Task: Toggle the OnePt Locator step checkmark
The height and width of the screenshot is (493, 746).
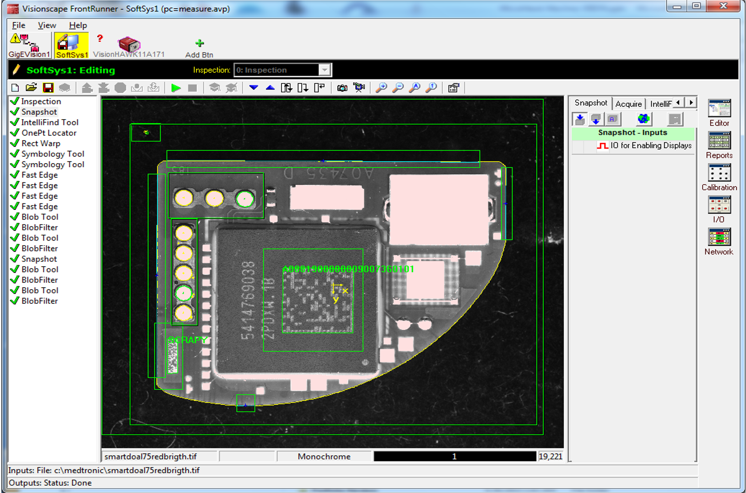Action: click(x=15, y=133)
